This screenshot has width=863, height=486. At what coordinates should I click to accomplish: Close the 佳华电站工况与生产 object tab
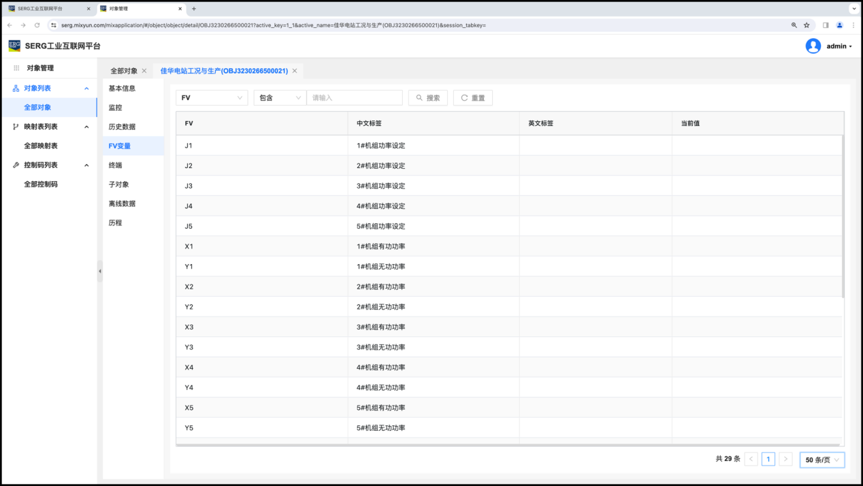tap(295, 71)
